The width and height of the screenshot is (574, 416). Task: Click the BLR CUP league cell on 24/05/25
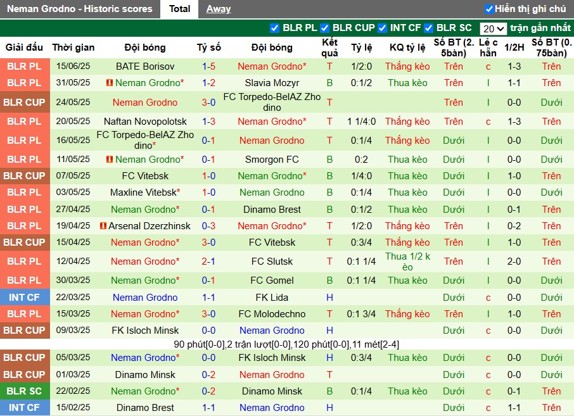pos(24,103)
